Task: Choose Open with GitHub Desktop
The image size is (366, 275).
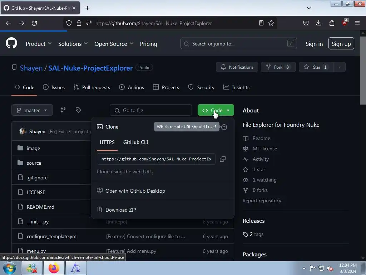Action: (x=135, y=191)
